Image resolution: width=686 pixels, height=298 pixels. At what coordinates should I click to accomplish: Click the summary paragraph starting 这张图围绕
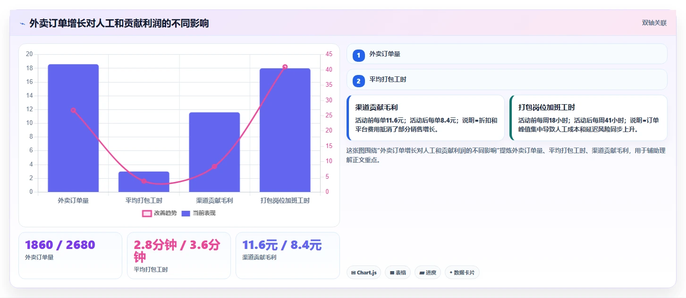[x=506, y=155]
